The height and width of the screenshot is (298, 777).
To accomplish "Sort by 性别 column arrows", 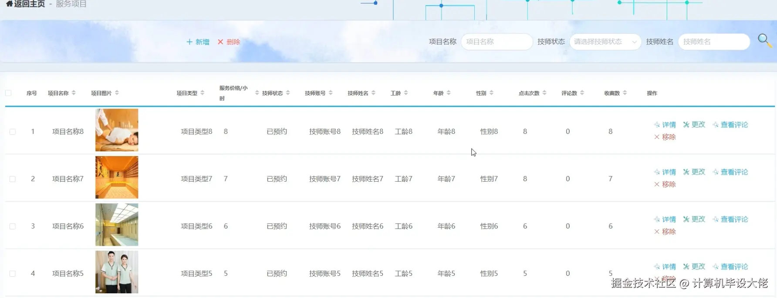I will [x=491, y=93].
